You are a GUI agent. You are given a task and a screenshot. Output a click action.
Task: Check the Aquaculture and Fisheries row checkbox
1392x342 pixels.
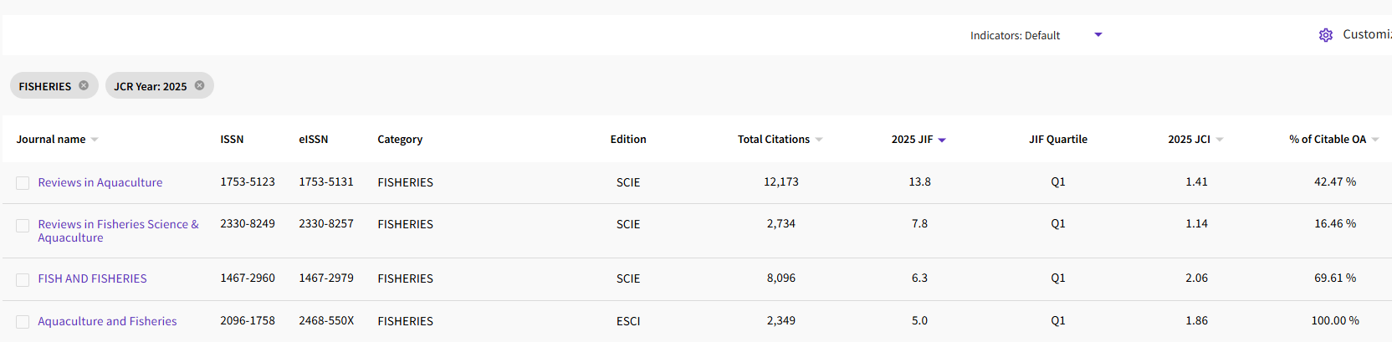tap(23, 322)
